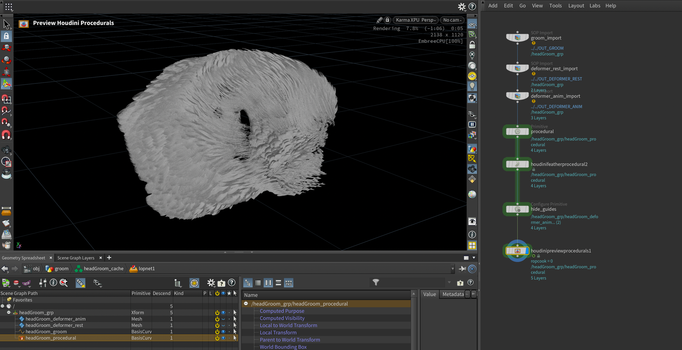
Task: Click the viewport info icon
Action: click(472, 235)
